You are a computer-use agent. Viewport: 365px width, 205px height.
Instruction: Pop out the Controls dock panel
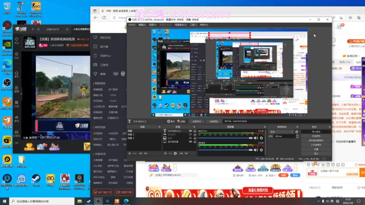tap(329, 127)
